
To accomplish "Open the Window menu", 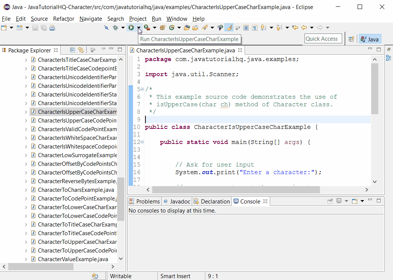I will [176, 18].
